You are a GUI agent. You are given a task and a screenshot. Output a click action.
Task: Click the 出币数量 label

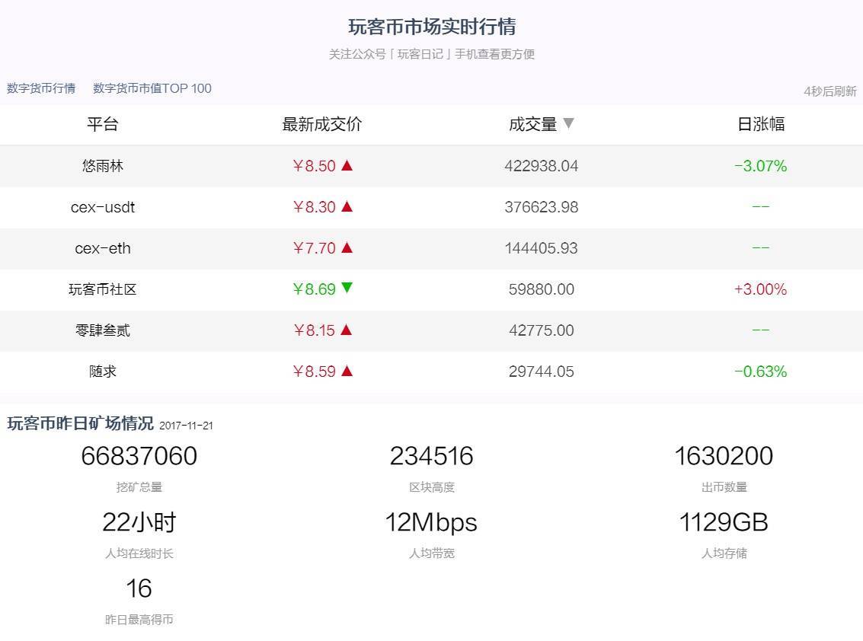(x=724, y=487)
